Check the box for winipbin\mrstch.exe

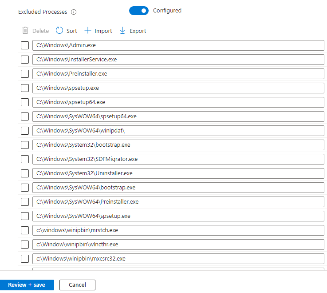(x=25, y=230)
